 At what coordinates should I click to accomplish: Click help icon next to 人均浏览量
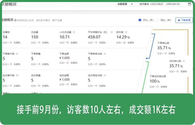pos(74,32)
